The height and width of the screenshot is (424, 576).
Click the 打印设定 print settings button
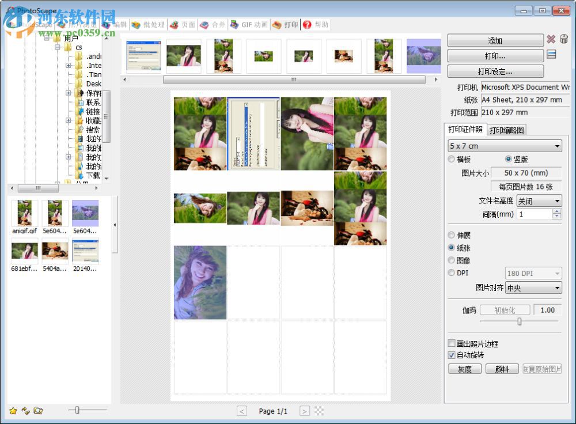coord(495,71)
